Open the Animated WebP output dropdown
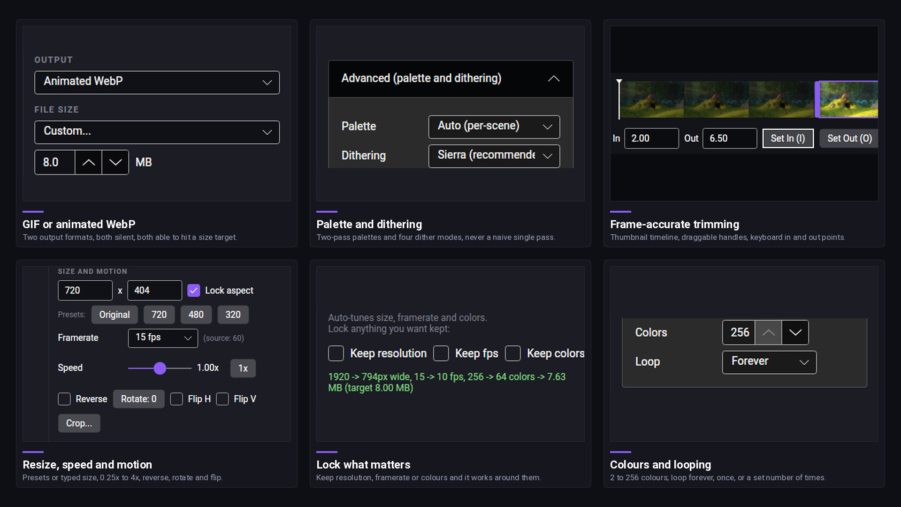The image size is (901, 507). 157,83
